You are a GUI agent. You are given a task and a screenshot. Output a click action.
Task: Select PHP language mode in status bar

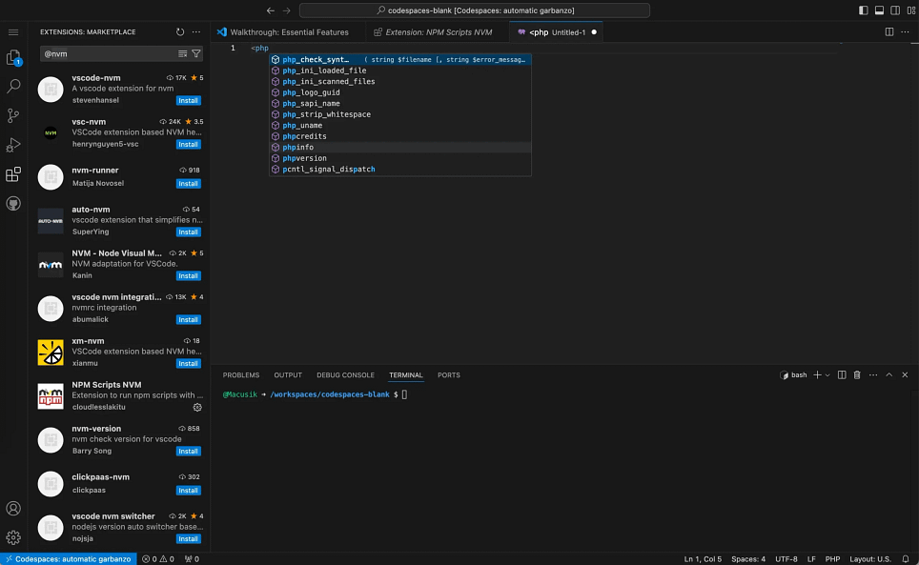point(831,558)
